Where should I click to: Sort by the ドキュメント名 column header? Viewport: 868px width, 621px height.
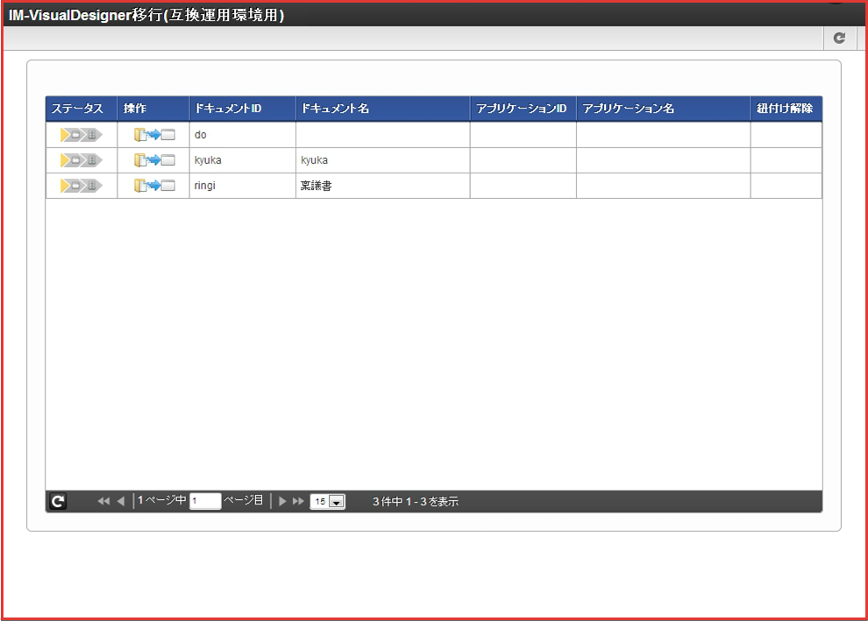pos(383,109)
